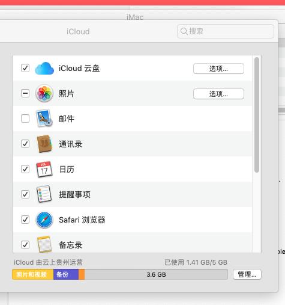Click the iCloud 云盘 label
This screenshot has width=285, height=305.
[79, 69]
